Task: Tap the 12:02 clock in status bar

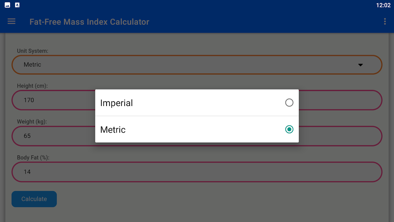Action: (x=383, y=5)
